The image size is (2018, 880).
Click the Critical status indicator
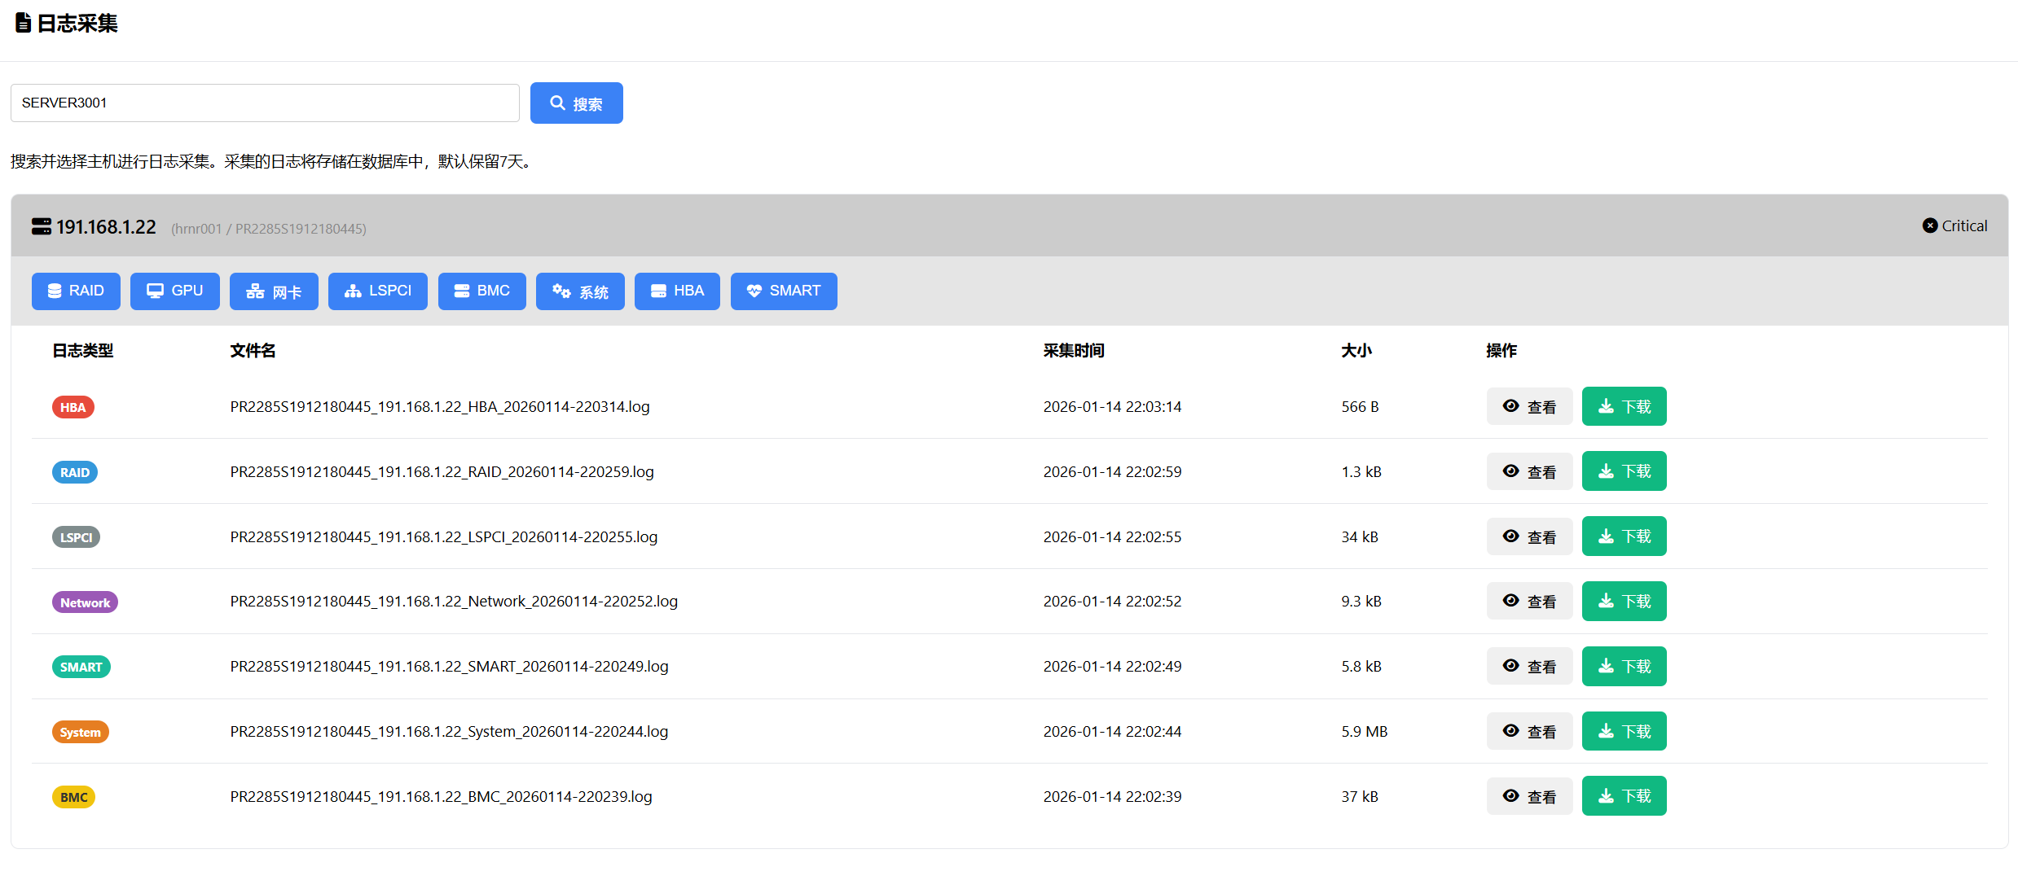coord(1954,226)
